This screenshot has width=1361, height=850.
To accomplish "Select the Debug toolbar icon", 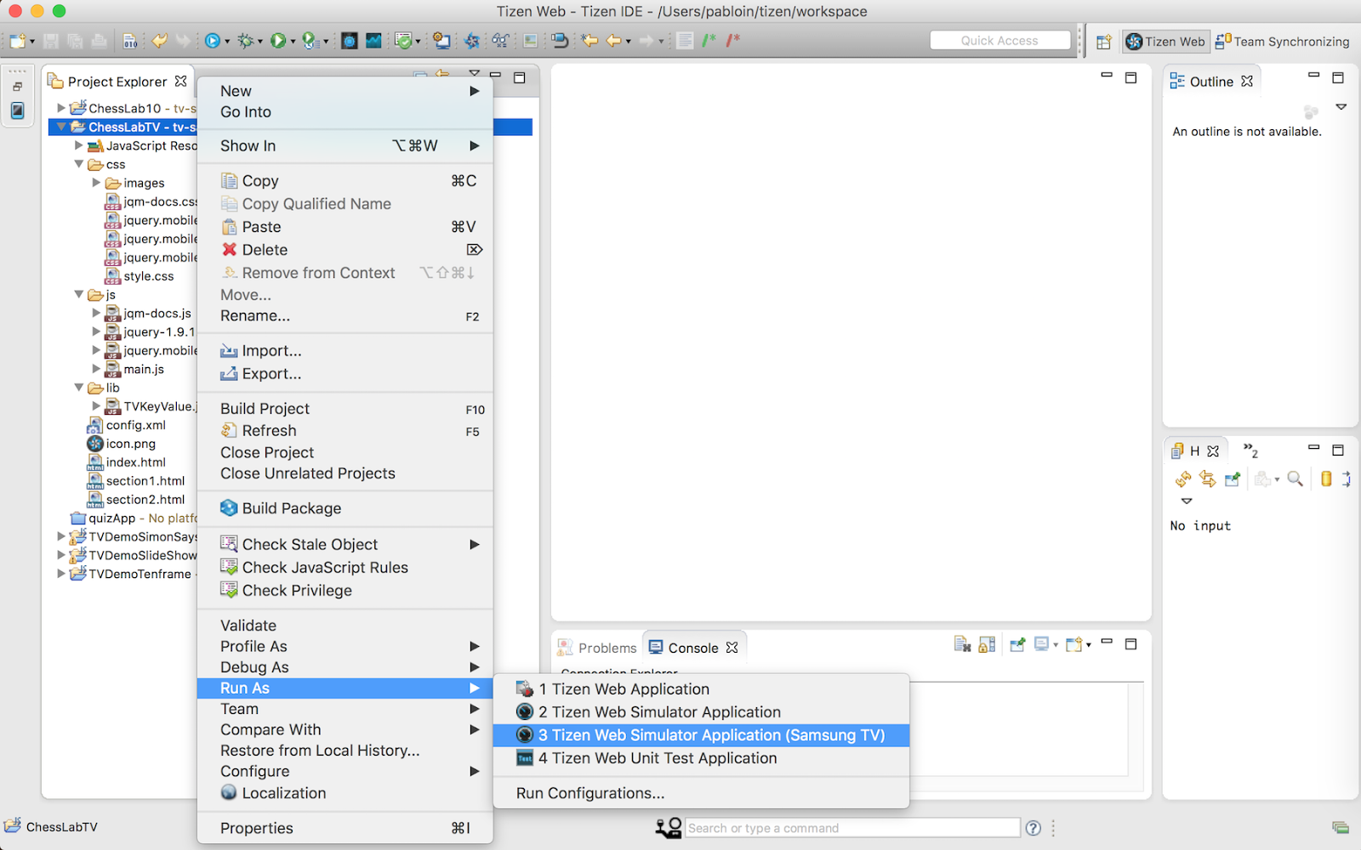I will click(247, 40).
